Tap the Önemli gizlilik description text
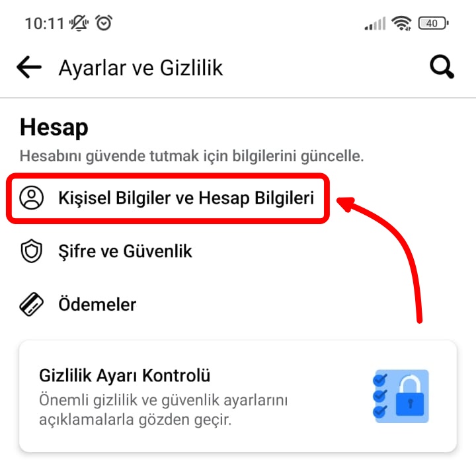 tap(163, 410)
